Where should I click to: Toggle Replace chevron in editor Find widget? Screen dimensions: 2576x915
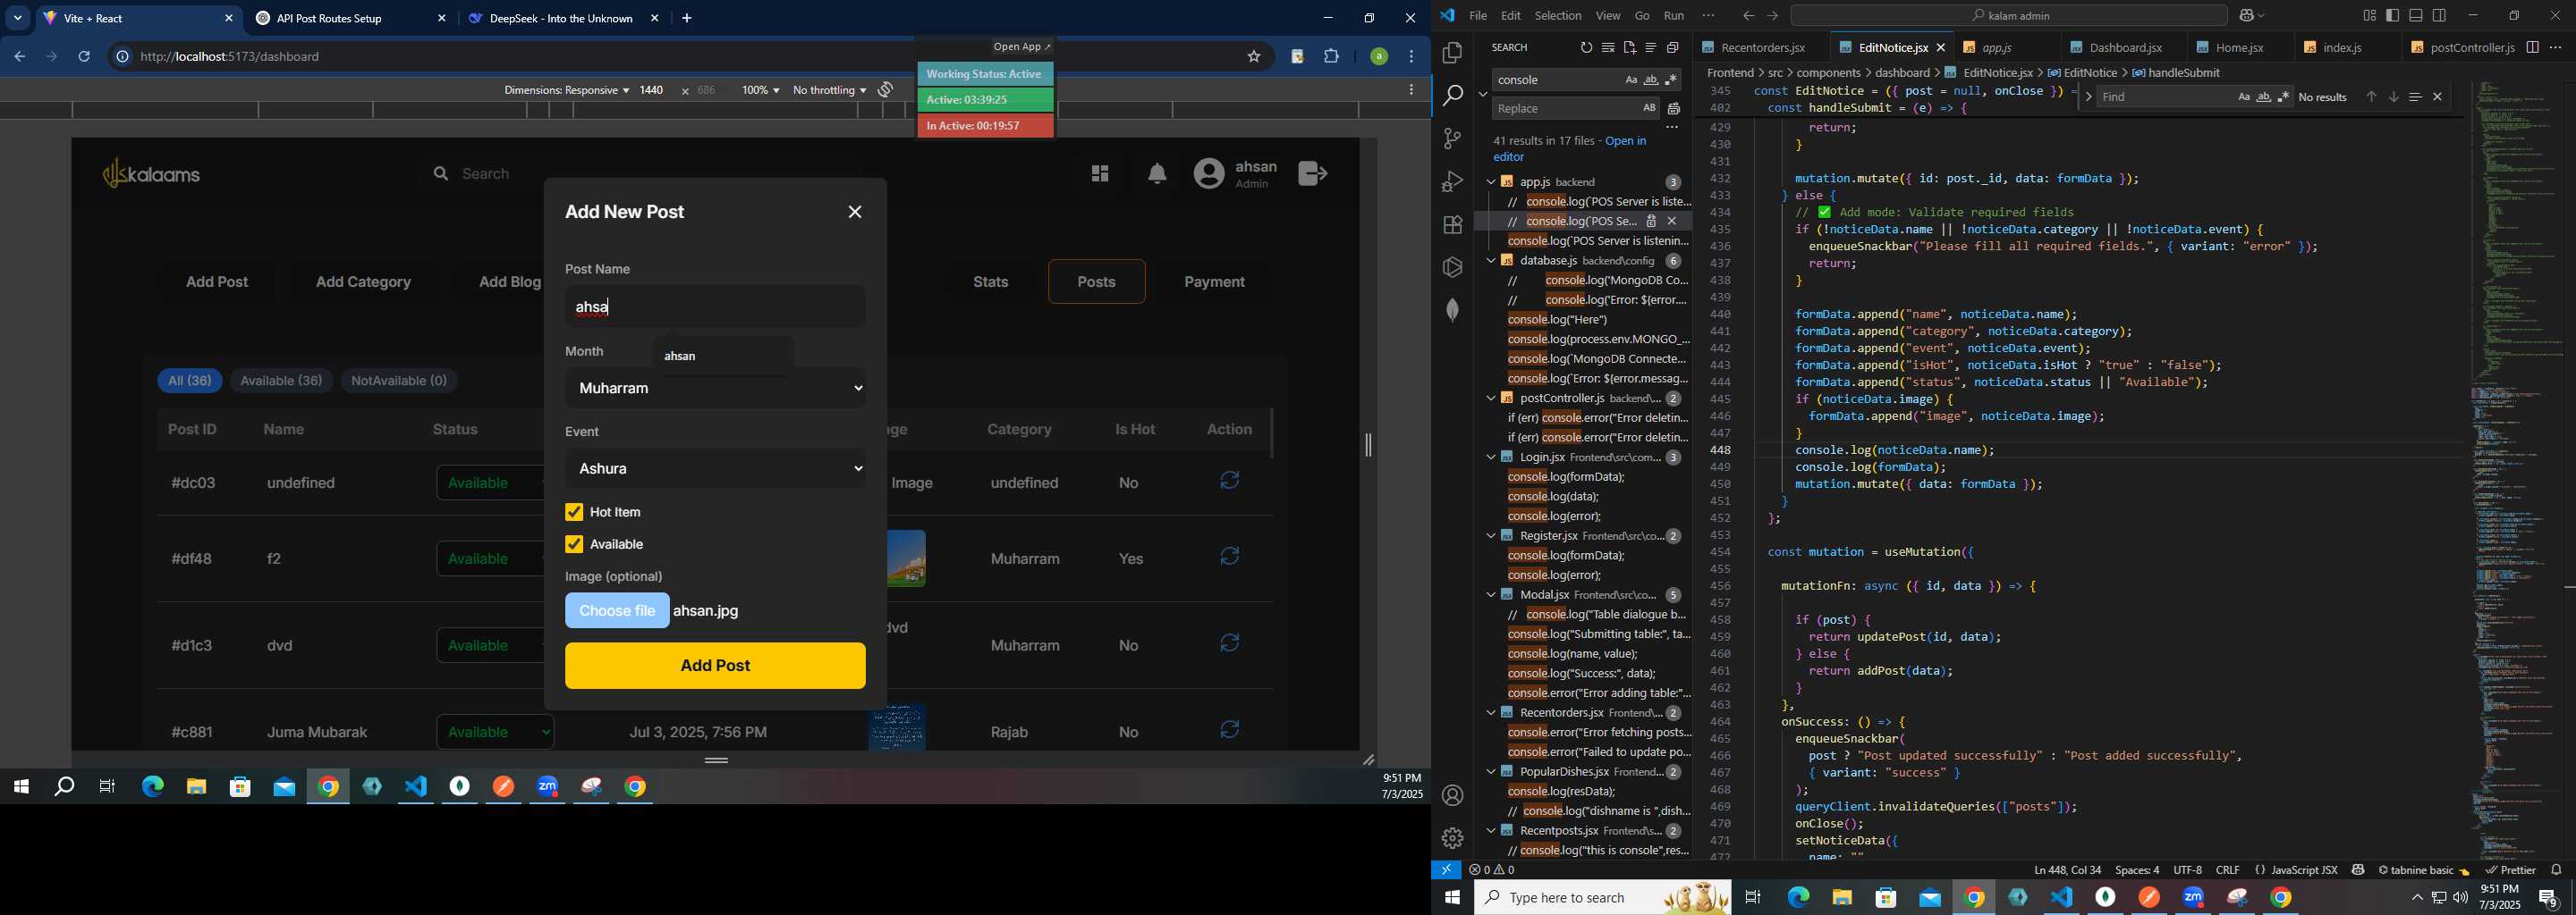2089,97
